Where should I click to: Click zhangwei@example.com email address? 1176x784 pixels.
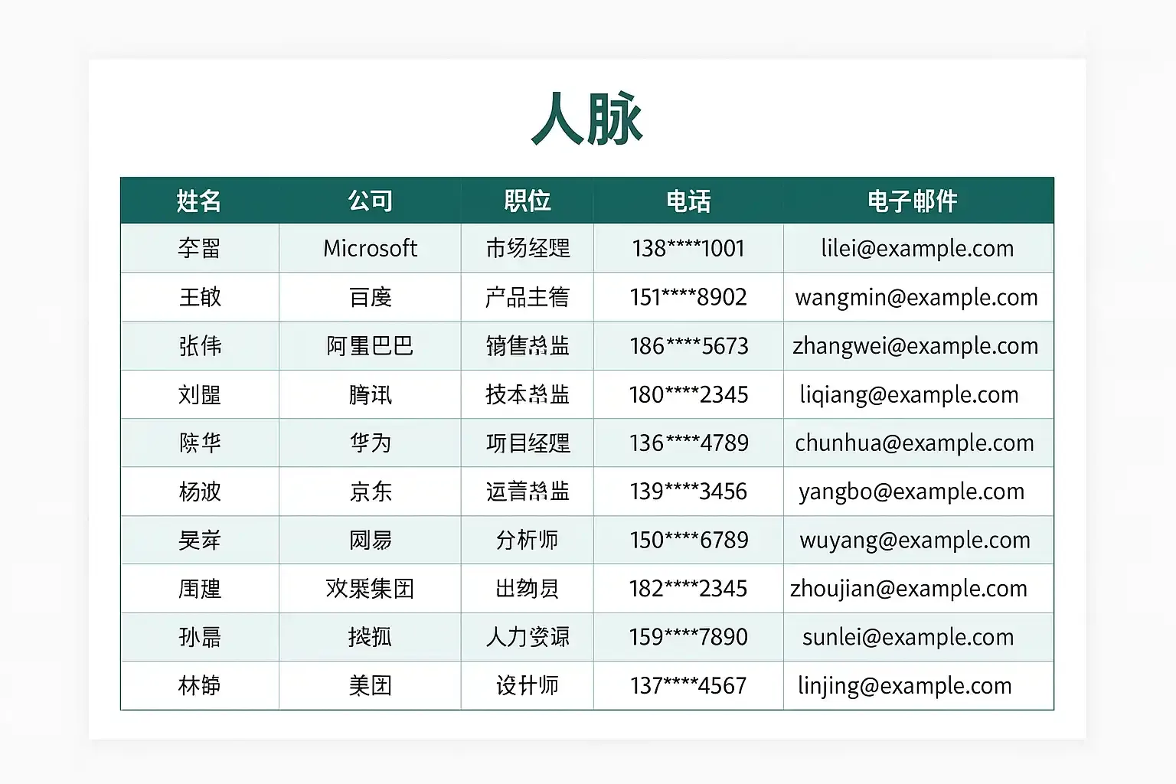point(916,346)
